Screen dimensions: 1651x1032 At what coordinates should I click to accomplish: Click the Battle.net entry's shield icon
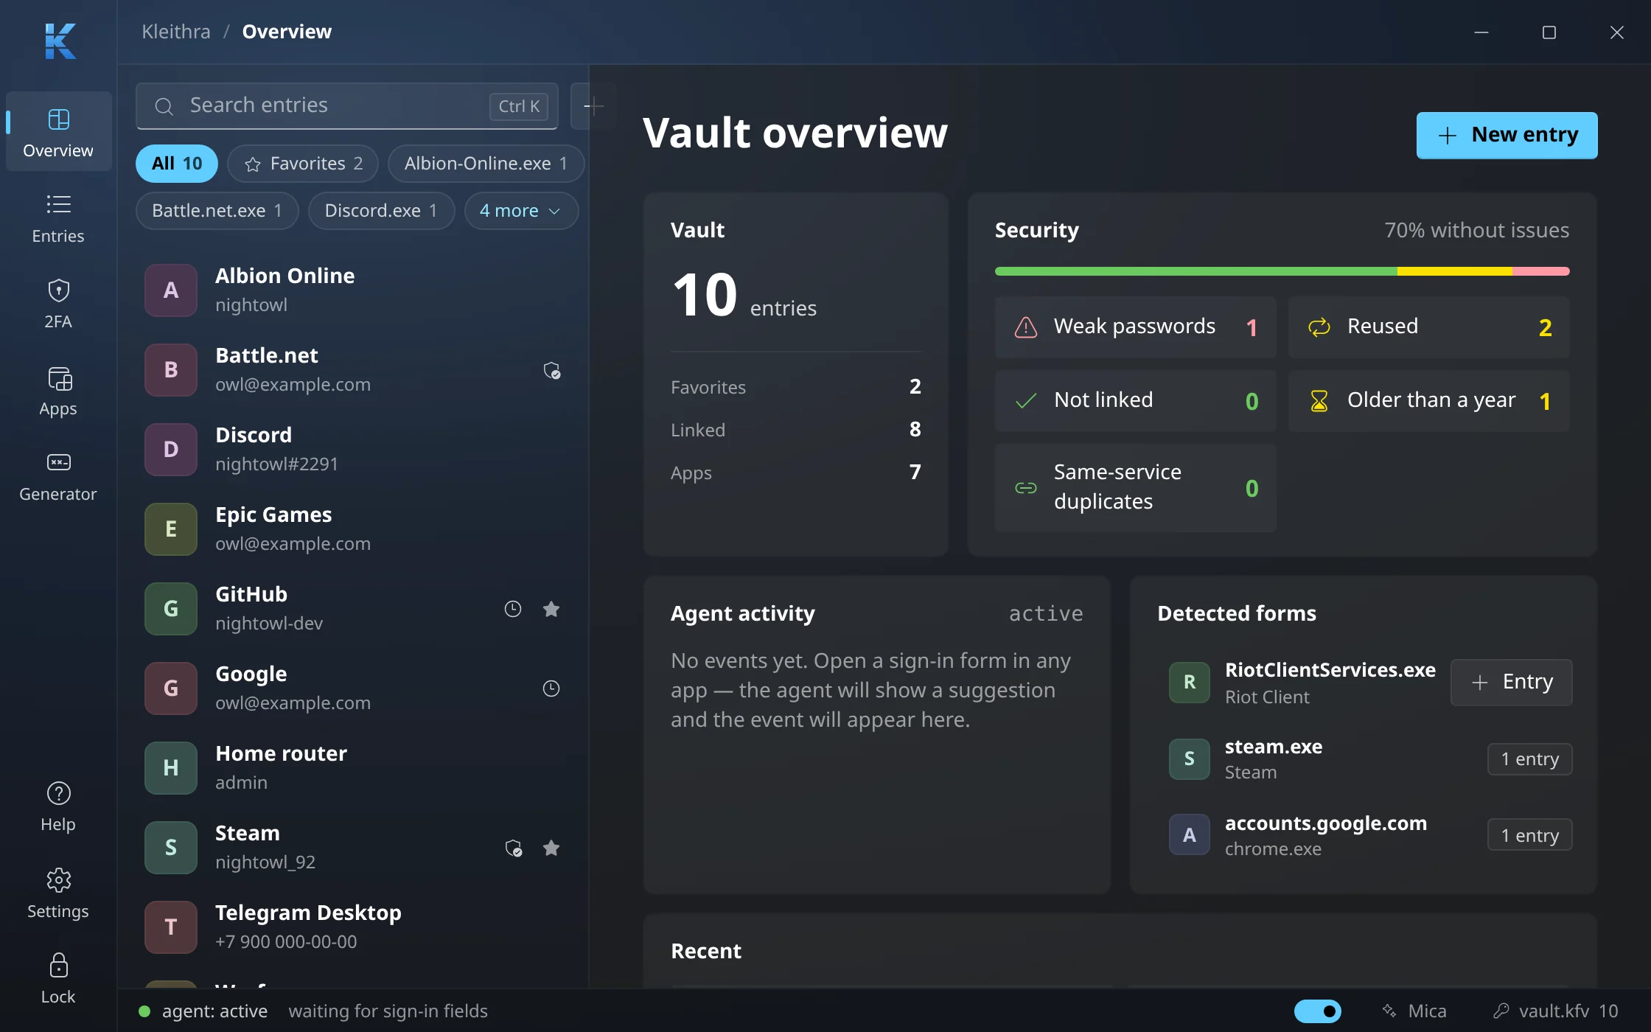coord(551,370)
